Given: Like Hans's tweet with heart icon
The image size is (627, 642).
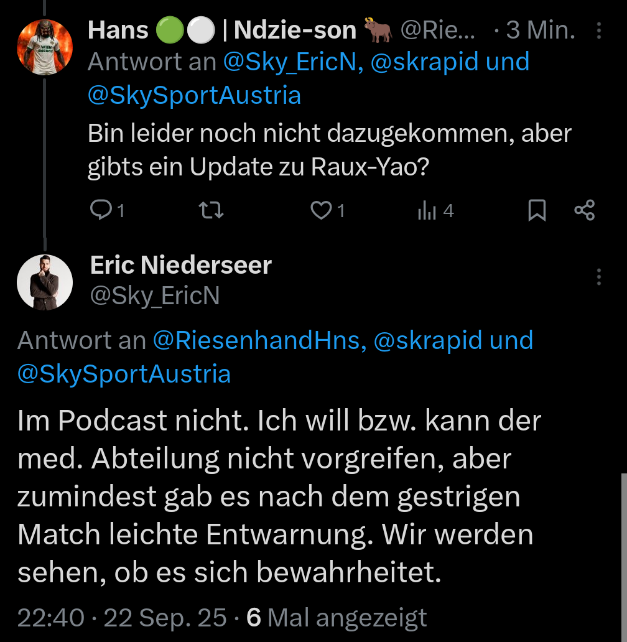Looking at the screenshot, I should tap(321, 212).
